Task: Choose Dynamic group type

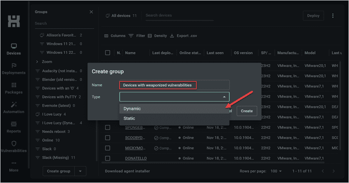Action: 174,108
